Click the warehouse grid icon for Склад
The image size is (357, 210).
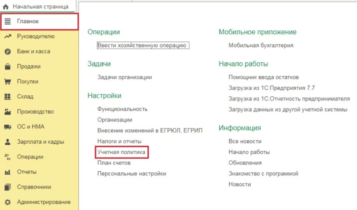click(8, 97)
